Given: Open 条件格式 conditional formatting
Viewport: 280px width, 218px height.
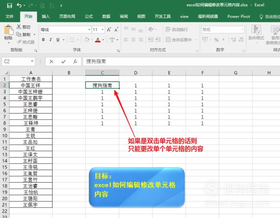Looking at the screenshot, I should tap(256, 34).
